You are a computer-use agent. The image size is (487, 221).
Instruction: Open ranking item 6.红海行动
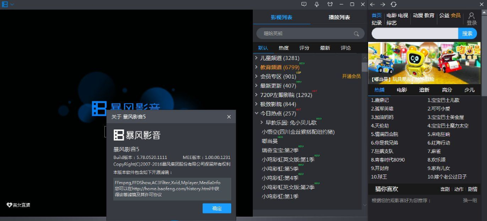pos(438,142)
